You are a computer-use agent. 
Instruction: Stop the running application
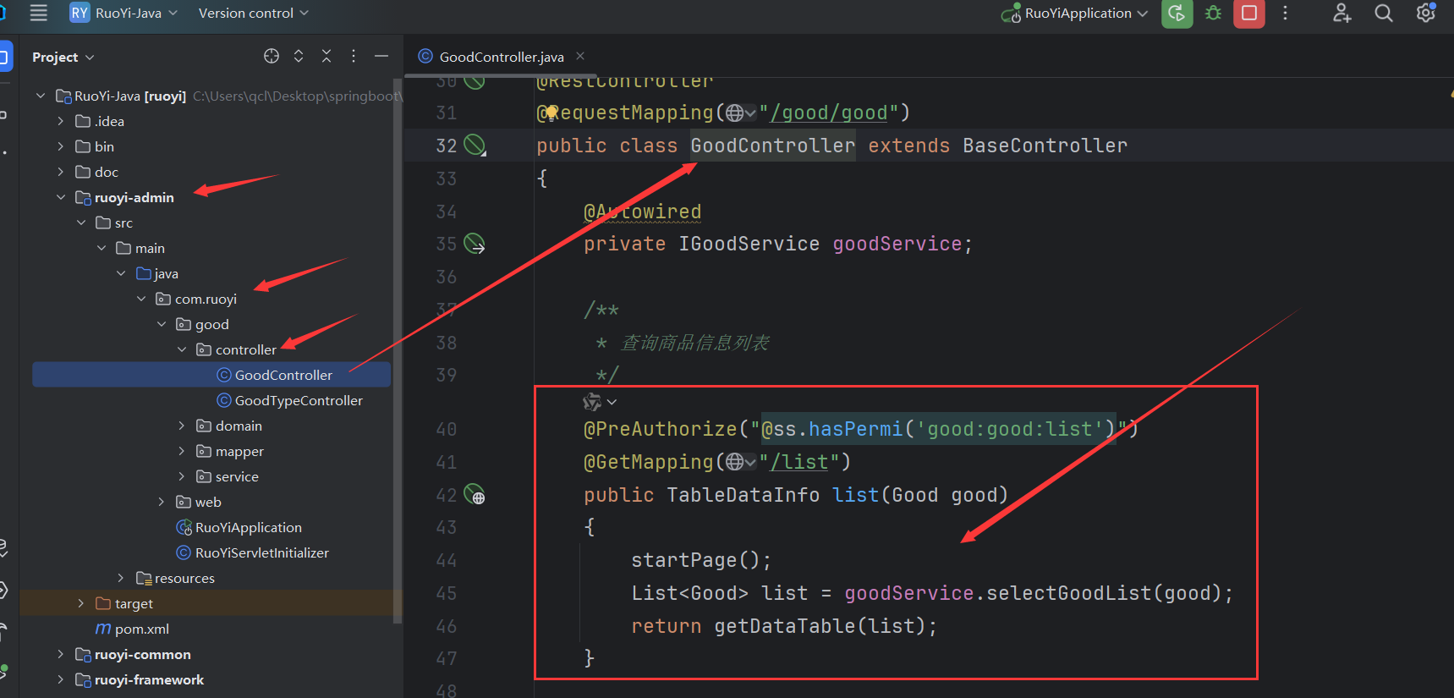click(x=1248, y=13)
